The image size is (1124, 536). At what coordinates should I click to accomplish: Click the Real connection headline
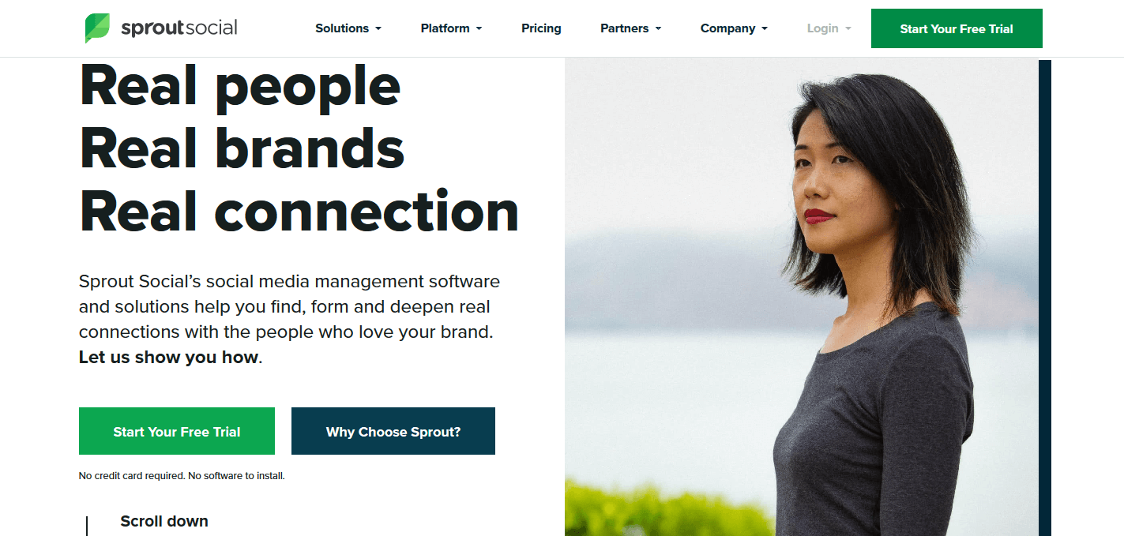[x=299, y=212]
